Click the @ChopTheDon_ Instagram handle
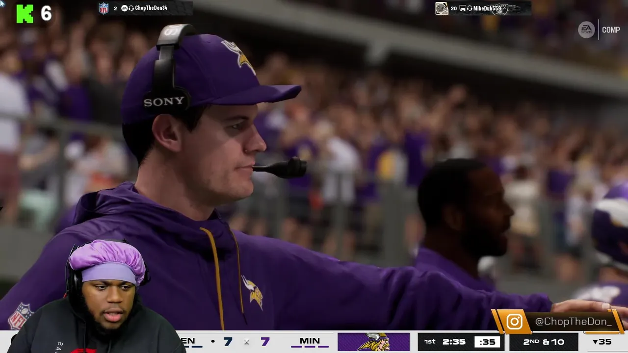The width and height of the screenshot is (628, 353). pos(573,322)
